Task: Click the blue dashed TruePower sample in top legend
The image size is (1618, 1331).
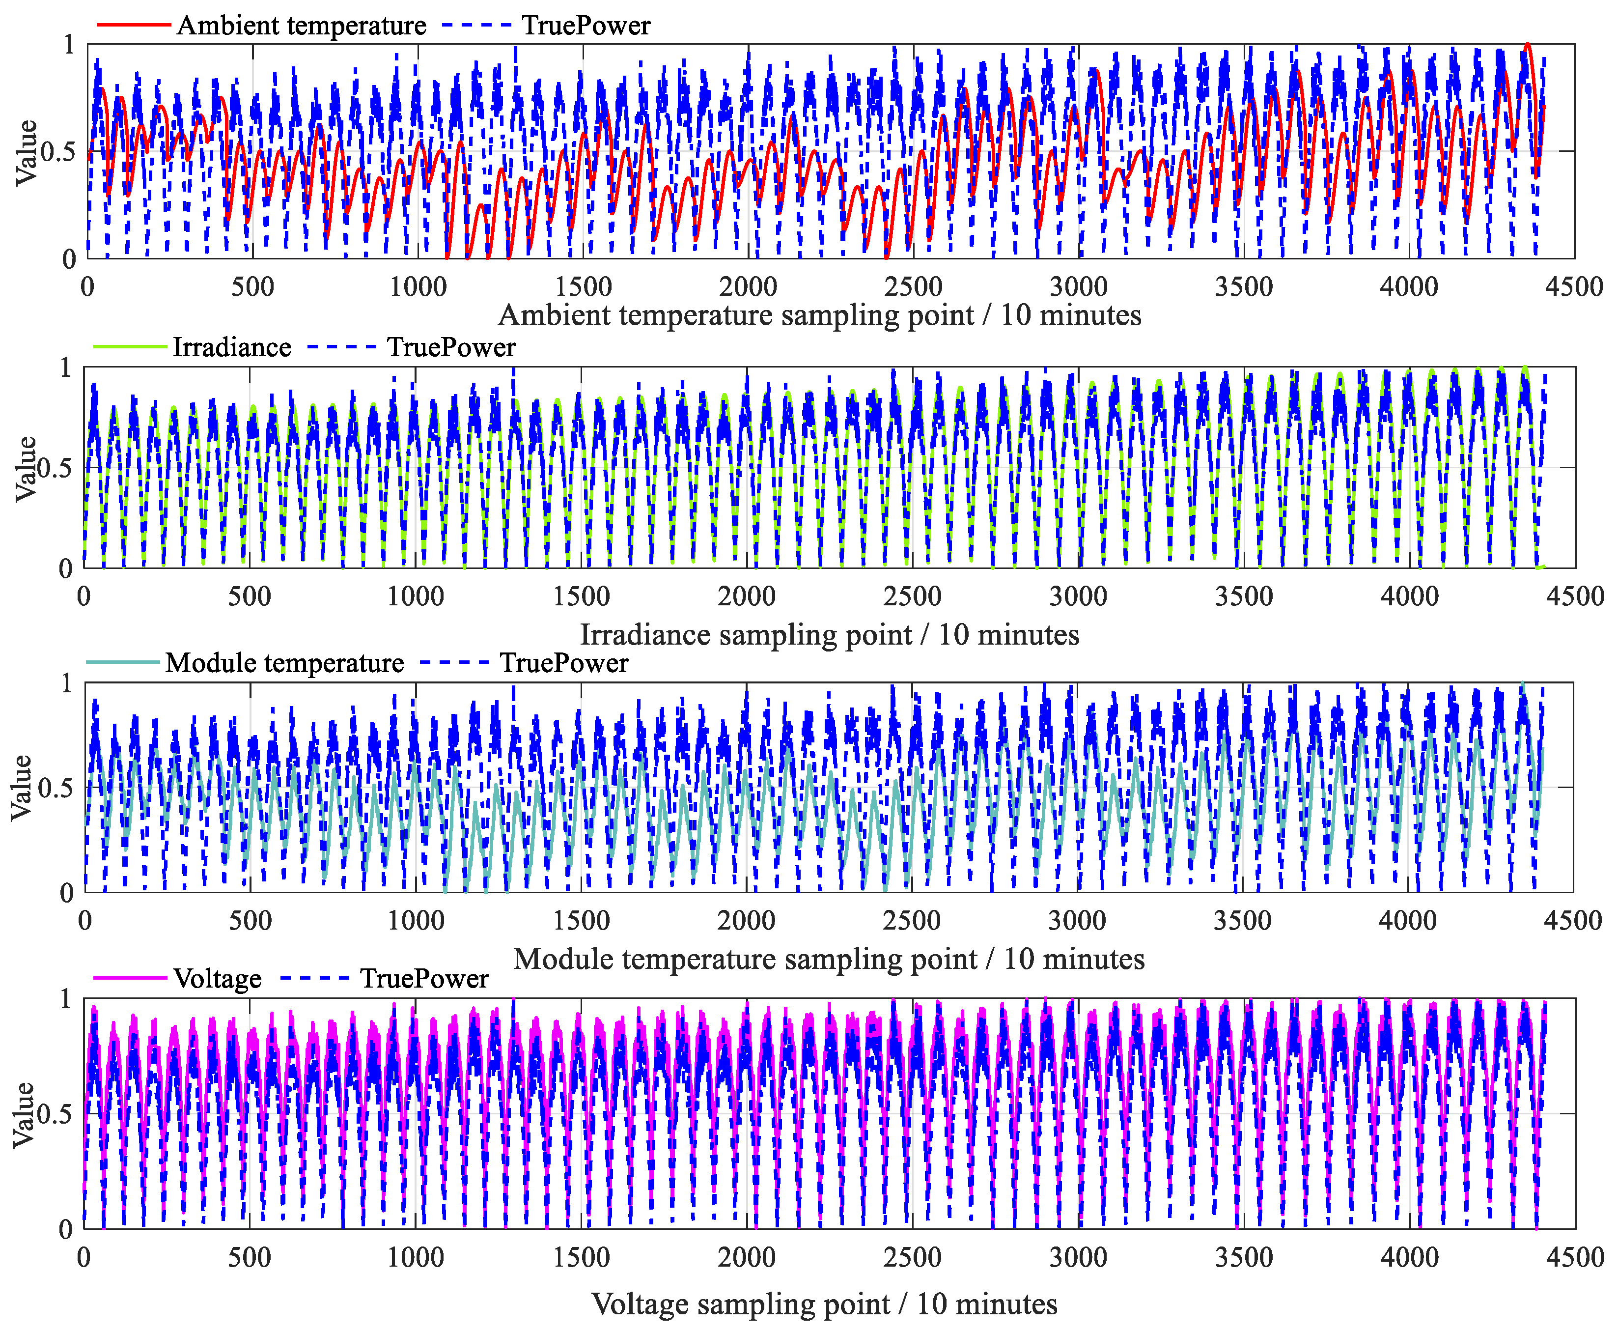Action: coord(477,25)
